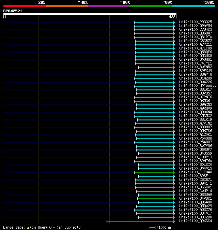218x230 pixels.
Task: Open hit UniRef100_C4IYE1
Action: [196, 63]
